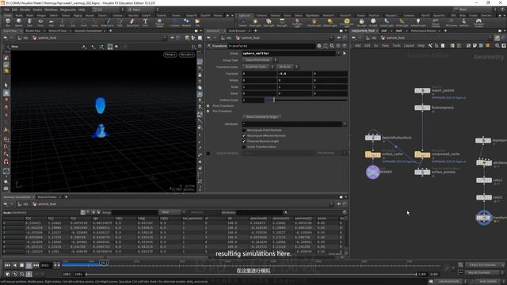The height and width of the screenshot is (285, 507).
Task: Adjust the Uniform Scale slider
Action: 307,100
